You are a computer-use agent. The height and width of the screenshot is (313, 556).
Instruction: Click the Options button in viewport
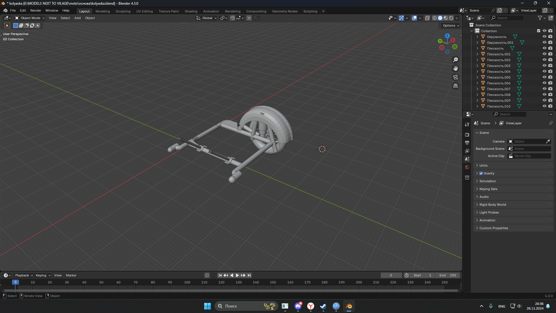pyautogui.click(x=451, y=26)
